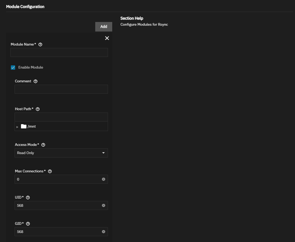Show help for Host Path
Screen dimensions: 295x242
pos(38,109)
